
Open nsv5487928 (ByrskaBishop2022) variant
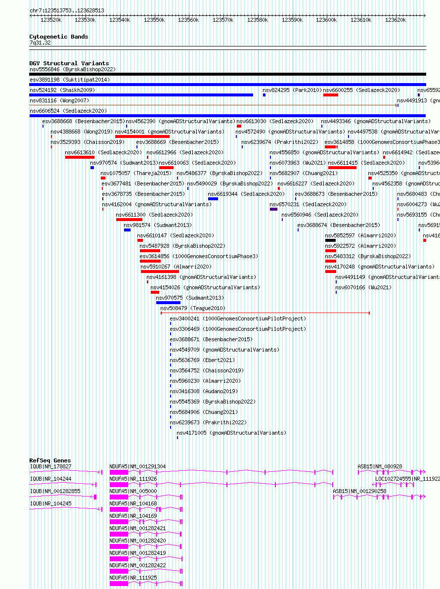tap(182, 246)
